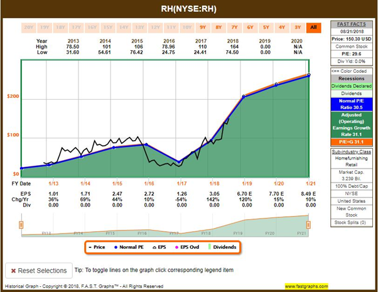Select the 4Y time range tab
This screenshot has width=378, height=292.
pyautogui.click(x=282, y=28)
